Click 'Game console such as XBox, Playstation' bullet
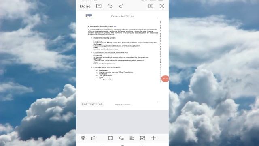The image size is (259, 146). click(x=116, y=72)
